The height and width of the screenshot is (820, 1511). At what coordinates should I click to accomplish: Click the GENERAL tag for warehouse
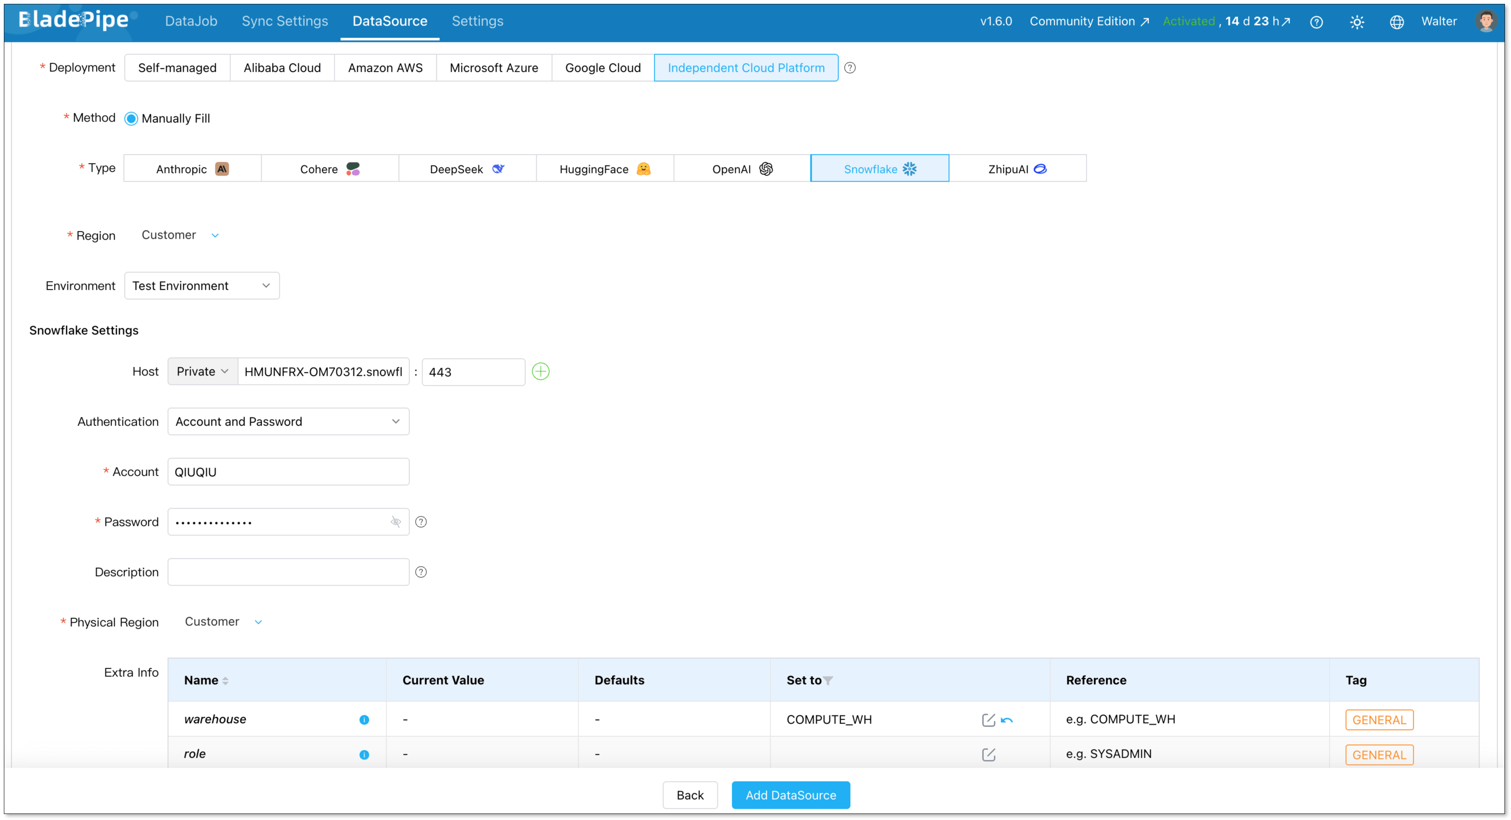pyautogui.click(x=1379, y=720)
